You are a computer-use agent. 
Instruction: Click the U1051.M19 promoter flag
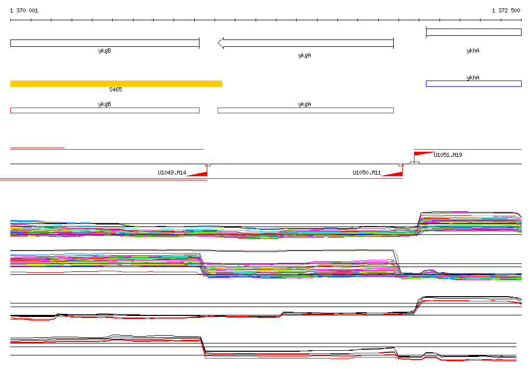click(x=424, y=154)
